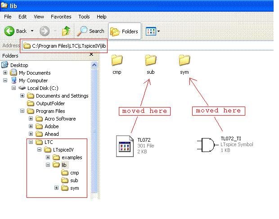
Task: Open the Forward history dropdown arrow
Action: pyautogui.click(x=55, y=31)
